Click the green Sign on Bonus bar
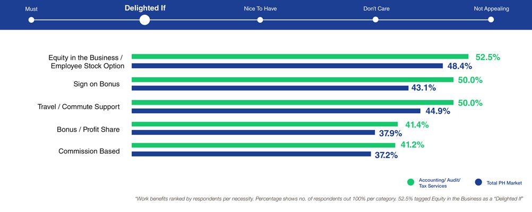532x212 pixels. point(293,79)
